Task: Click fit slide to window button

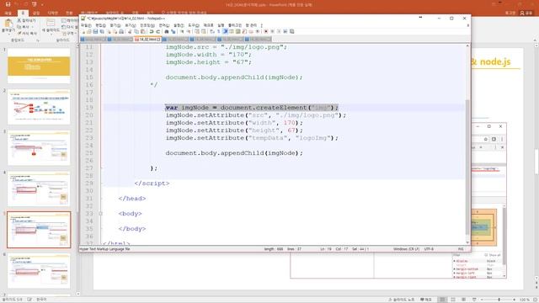Action: pyautogui.click(x=536, y=300)
